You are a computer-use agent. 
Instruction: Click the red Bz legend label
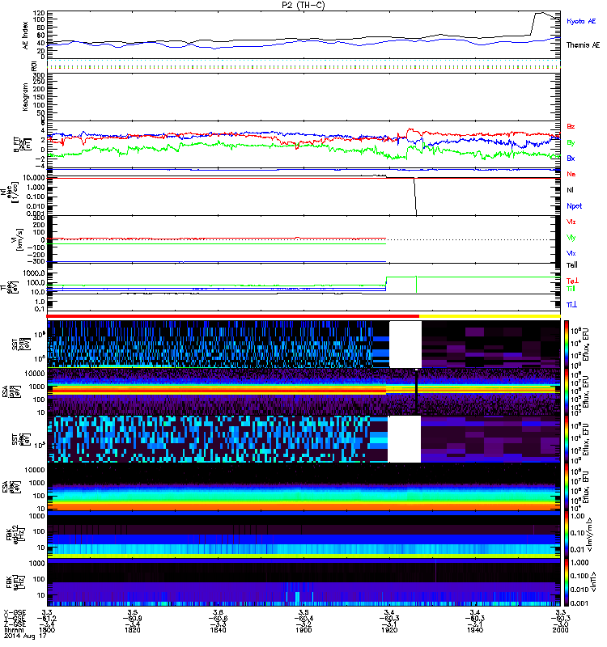click(571, 127)
